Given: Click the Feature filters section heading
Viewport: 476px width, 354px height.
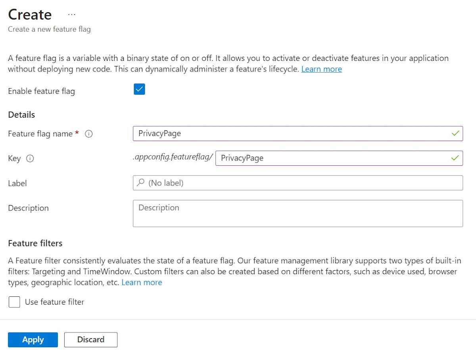Looking at the screenshot, I should 35,243.
